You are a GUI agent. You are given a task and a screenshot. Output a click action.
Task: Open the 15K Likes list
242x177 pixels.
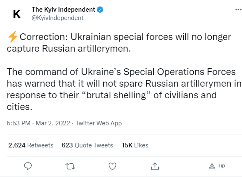135,145
